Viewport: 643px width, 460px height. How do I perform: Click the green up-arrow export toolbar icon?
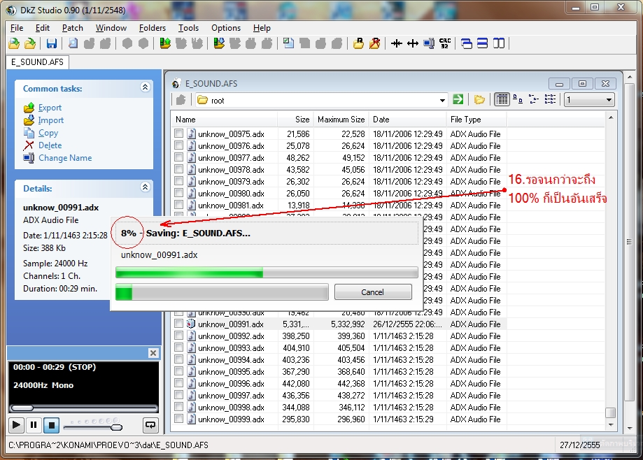pyautogui.click(x=165, y=43)
